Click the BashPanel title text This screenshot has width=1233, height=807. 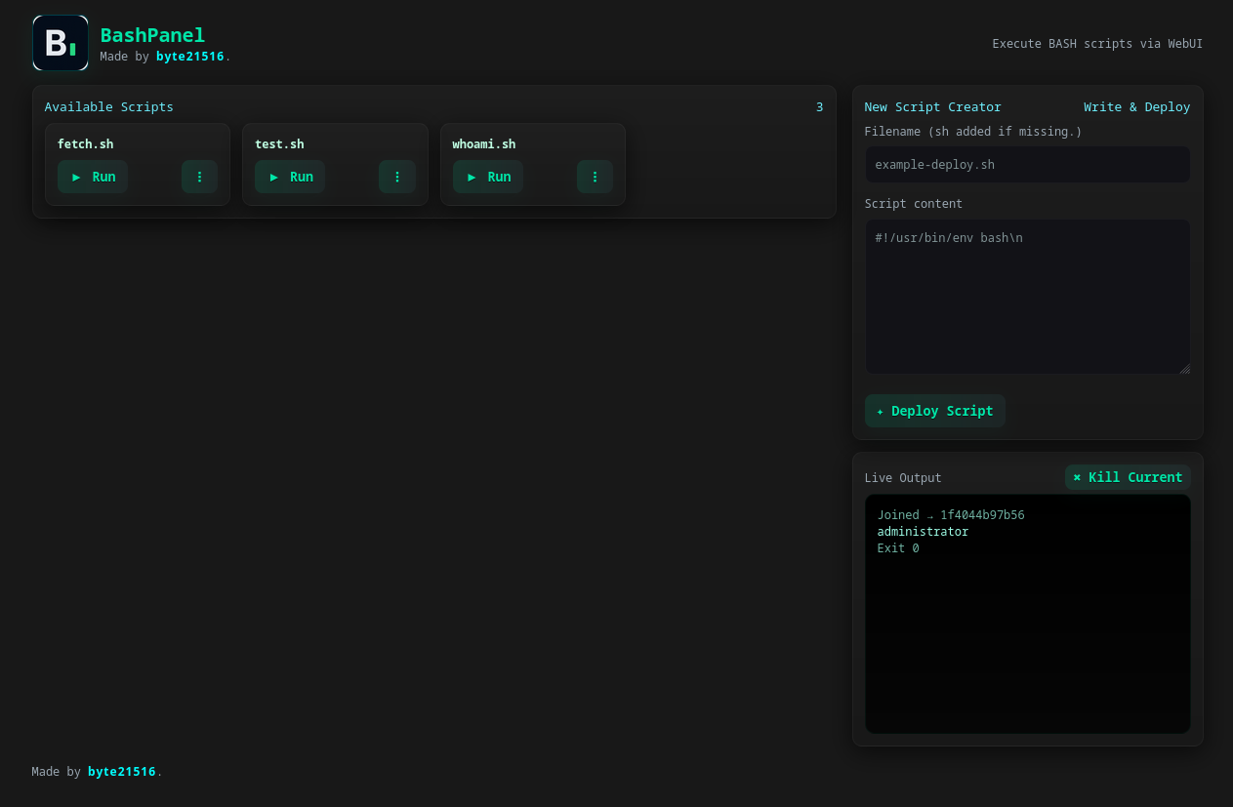point(152,35)
